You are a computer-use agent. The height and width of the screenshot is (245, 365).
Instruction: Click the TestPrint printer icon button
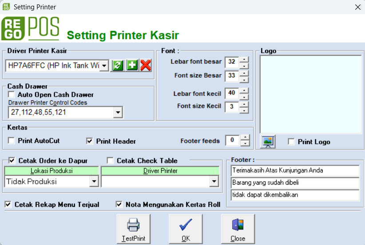click(x=133, y=229)
